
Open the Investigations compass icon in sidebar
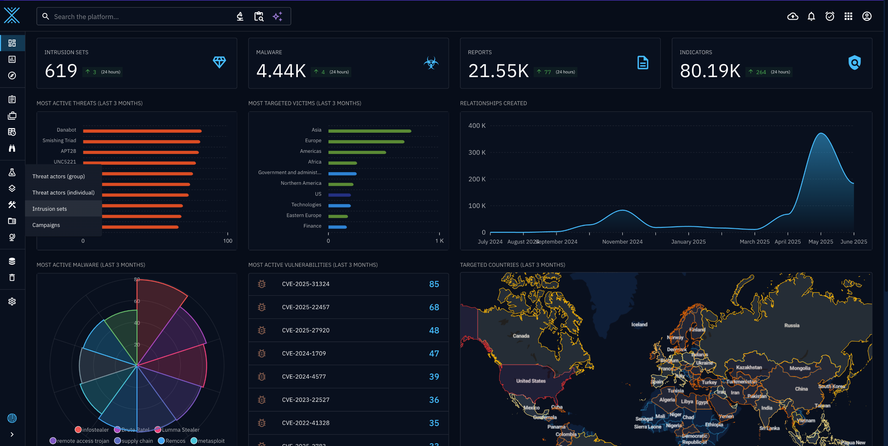click(x=12, y=75)
